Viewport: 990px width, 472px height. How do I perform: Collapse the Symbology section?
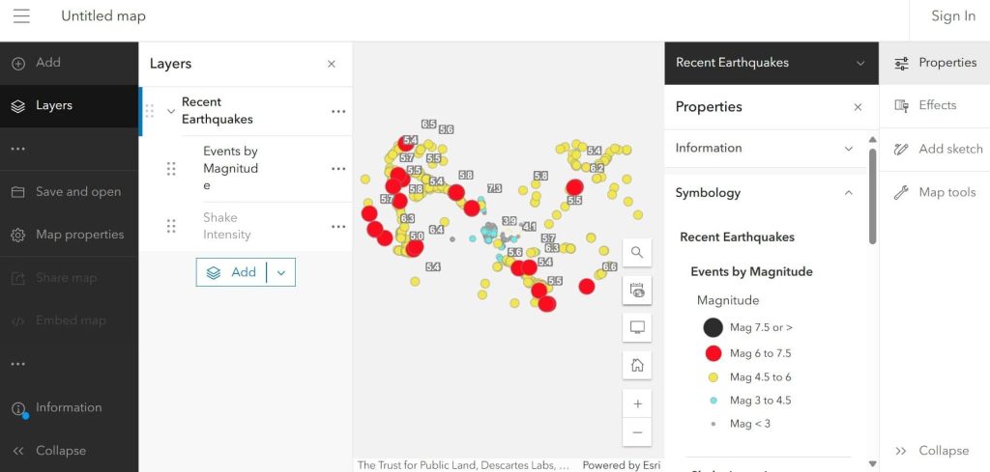click(848, 193)
